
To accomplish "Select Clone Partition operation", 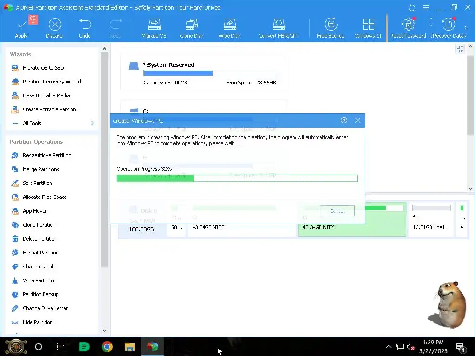I will [39, 225].
